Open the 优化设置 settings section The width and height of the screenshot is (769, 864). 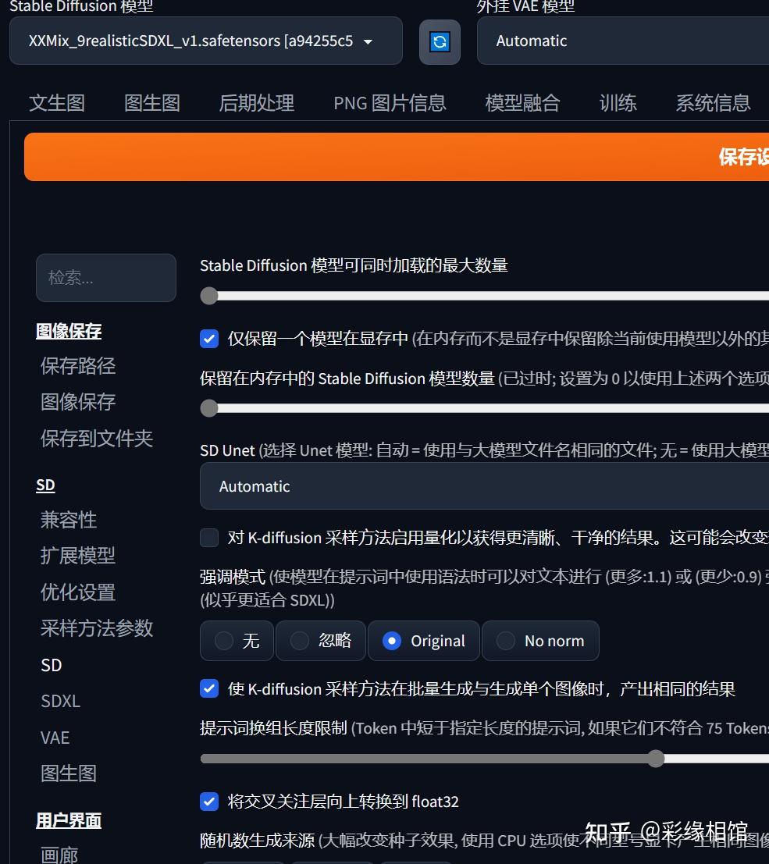77,592
